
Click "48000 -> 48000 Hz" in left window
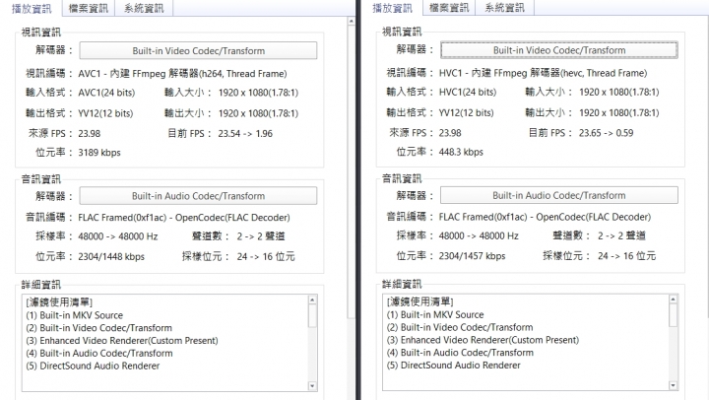point(117,236)
